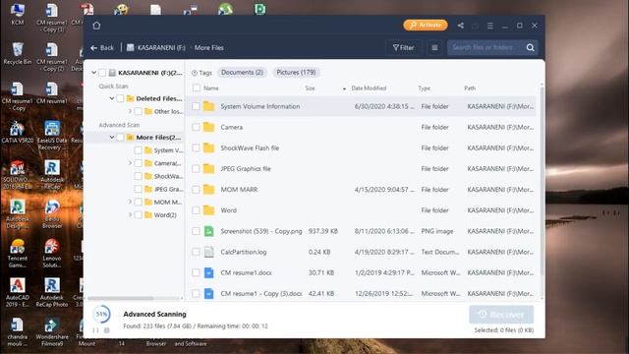This screenshot has height=354, width=629.
Task: Switch the list view mode icon
Action: click(434, 48)
